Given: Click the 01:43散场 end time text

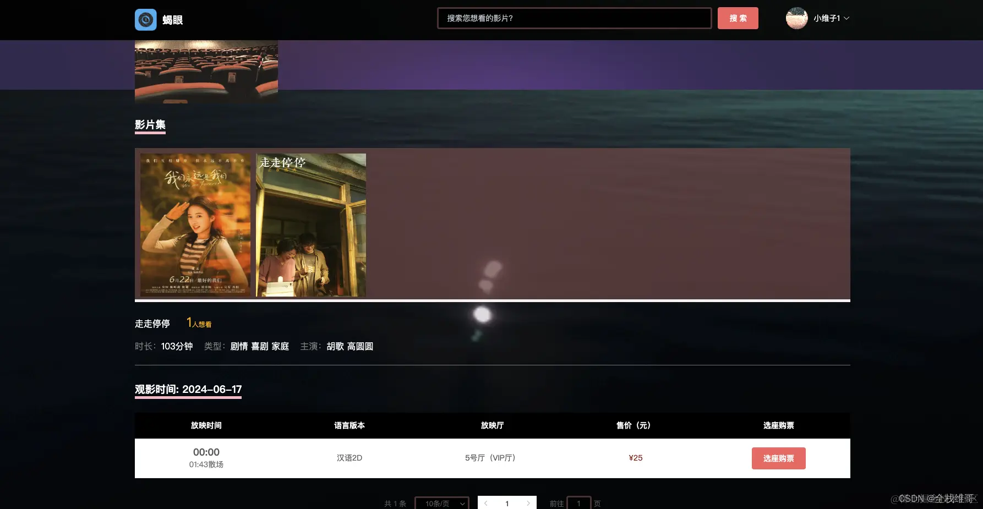Looking at the screenshot, I should [x=206, y=464].
